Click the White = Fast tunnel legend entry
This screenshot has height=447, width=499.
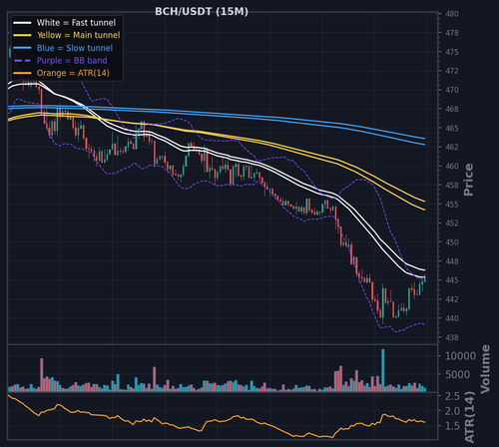tap(76, 23)
